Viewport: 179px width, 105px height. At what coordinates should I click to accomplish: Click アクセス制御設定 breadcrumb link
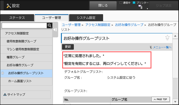(x=98, y=25)
